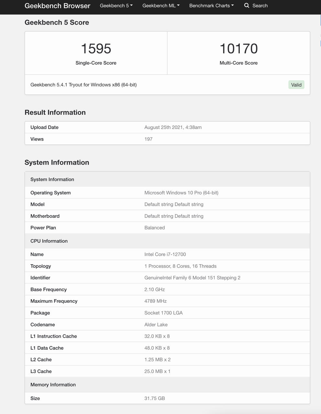Screen dimensions: 321x414
Task: Click the L3 Cache label
Action: (41, 371)
